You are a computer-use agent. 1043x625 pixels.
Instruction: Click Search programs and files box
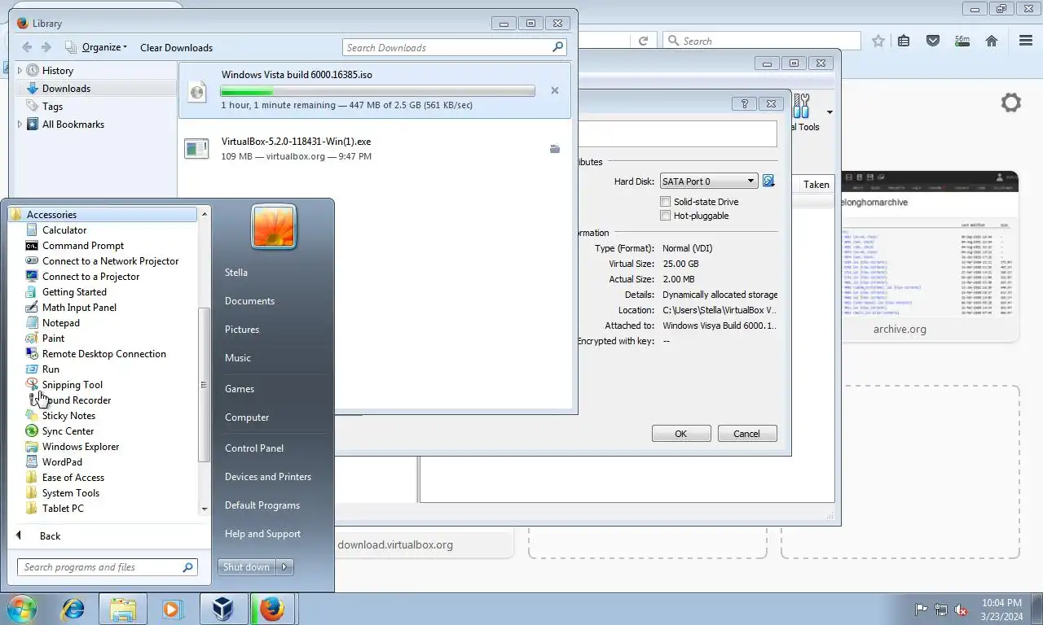coord(108,567)
